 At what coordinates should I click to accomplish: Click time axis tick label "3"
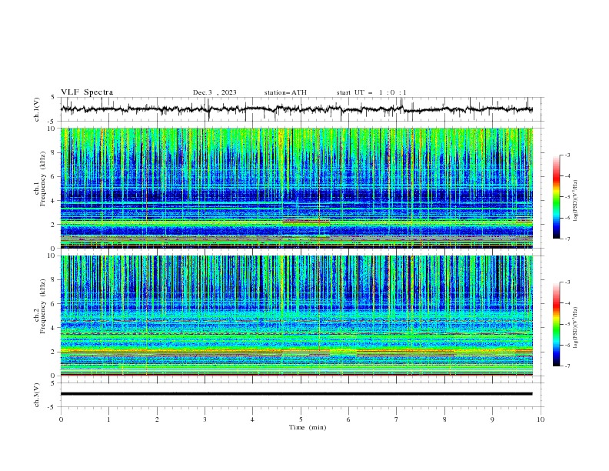point(205,419)
